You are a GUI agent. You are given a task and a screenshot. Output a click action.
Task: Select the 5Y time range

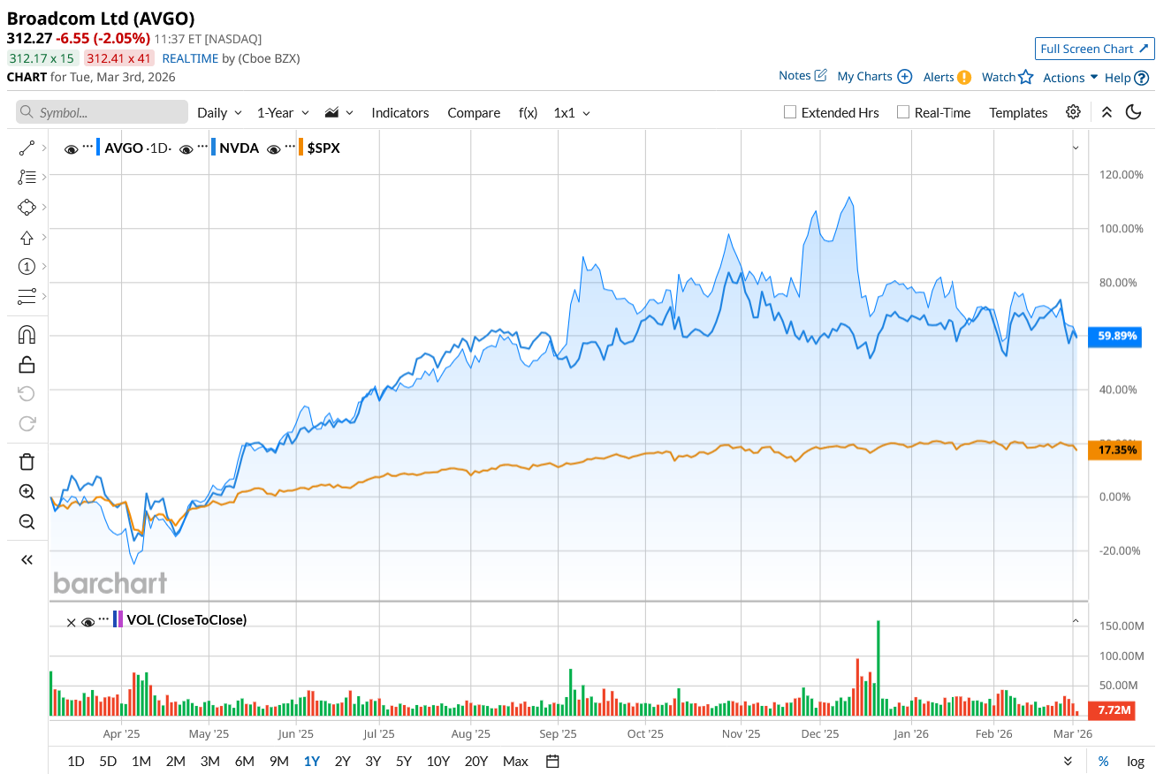coord(404,761)
